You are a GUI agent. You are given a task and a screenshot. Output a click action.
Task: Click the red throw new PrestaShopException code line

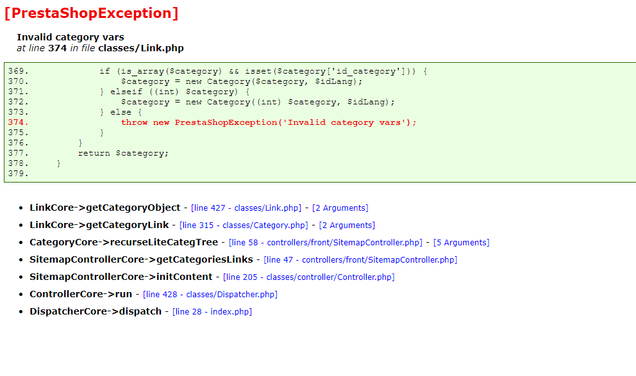(269, 122)
